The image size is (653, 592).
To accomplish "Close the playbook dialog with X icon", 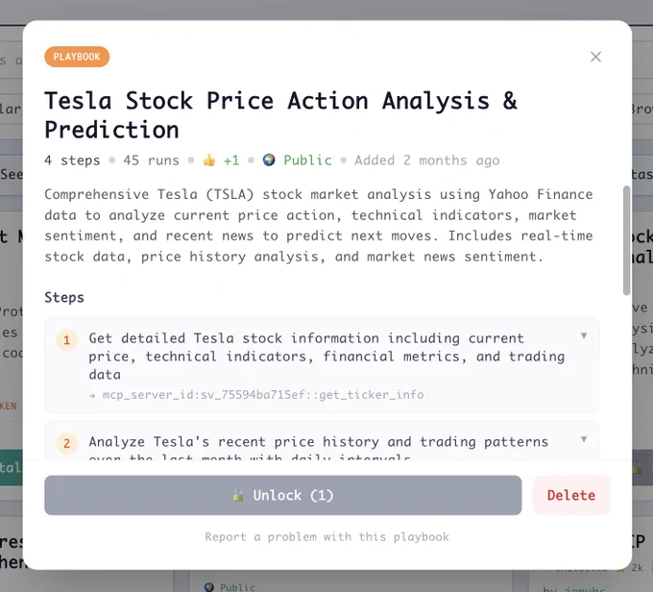I will tap(595, 57).
